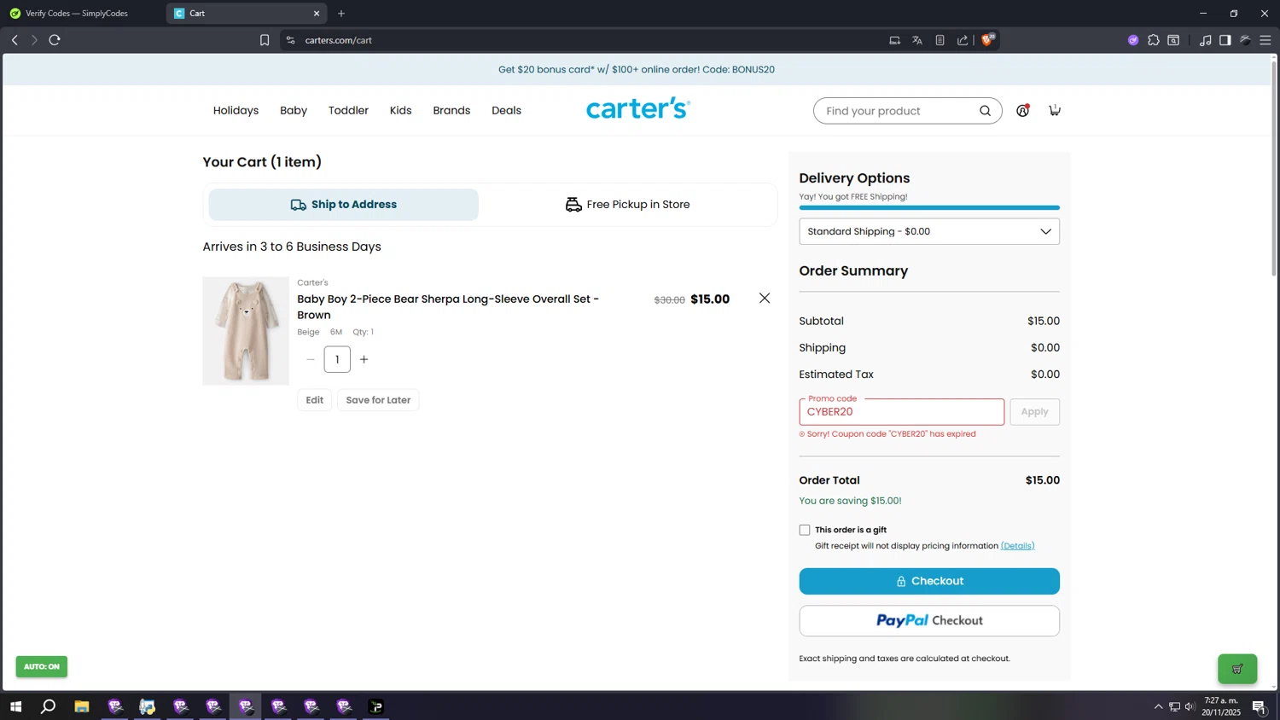Open the share page icon in address bar
The height and width of the screenshot is (720, 1280).
pos(963,40)
